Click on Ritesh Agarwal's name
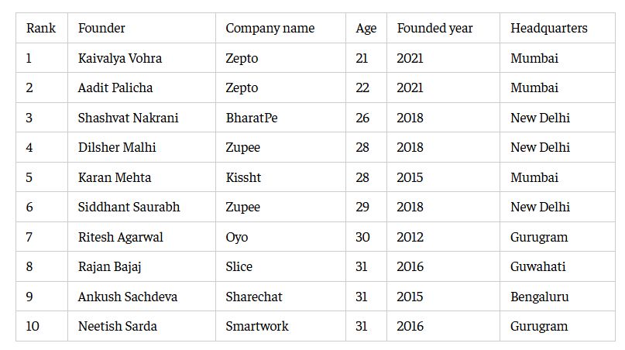This screenshot has width=625, height=350. pyautogui.click(x=120, y=237)
